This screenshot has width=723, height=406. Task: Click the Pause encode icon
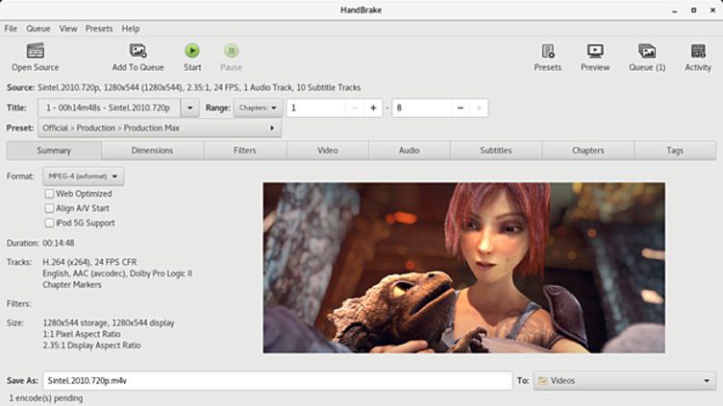click(231, 51)
